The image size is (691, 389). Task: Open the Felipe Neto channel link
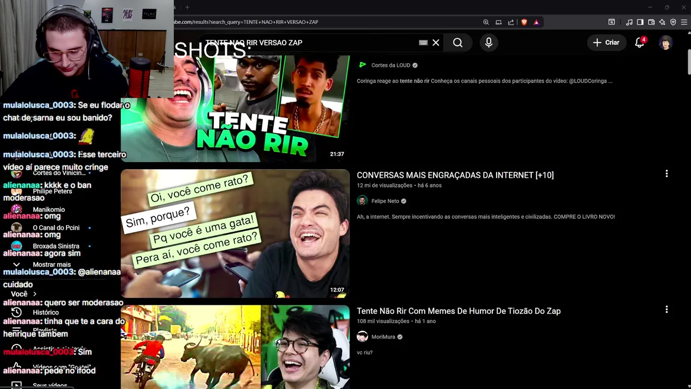(x=385, y=201)
